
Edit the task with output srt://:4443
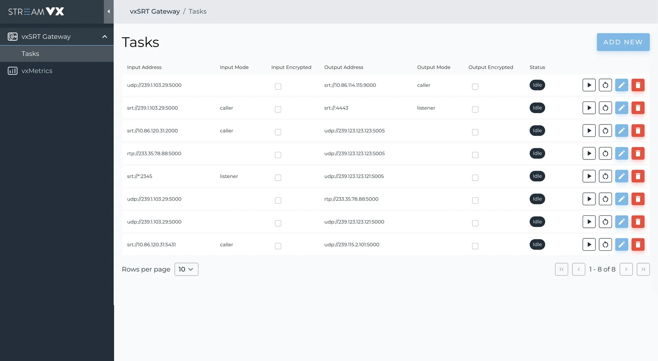(x=621, y=108)
